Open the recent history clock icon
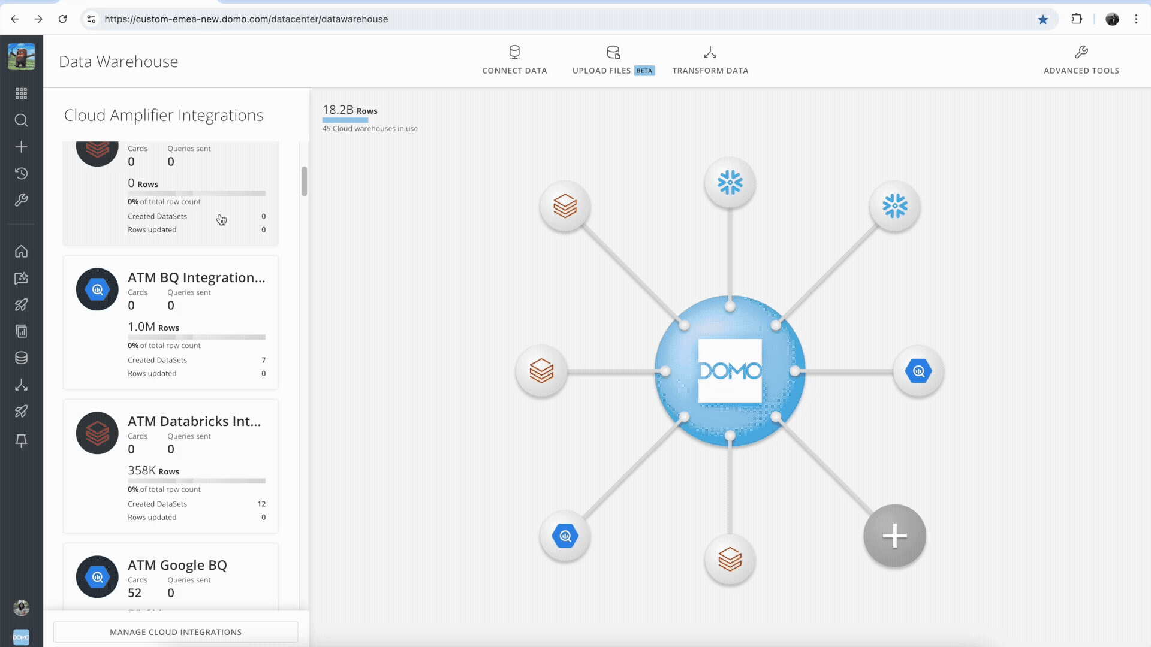This screenshot has width=1151, height=647. click(21, 174)
